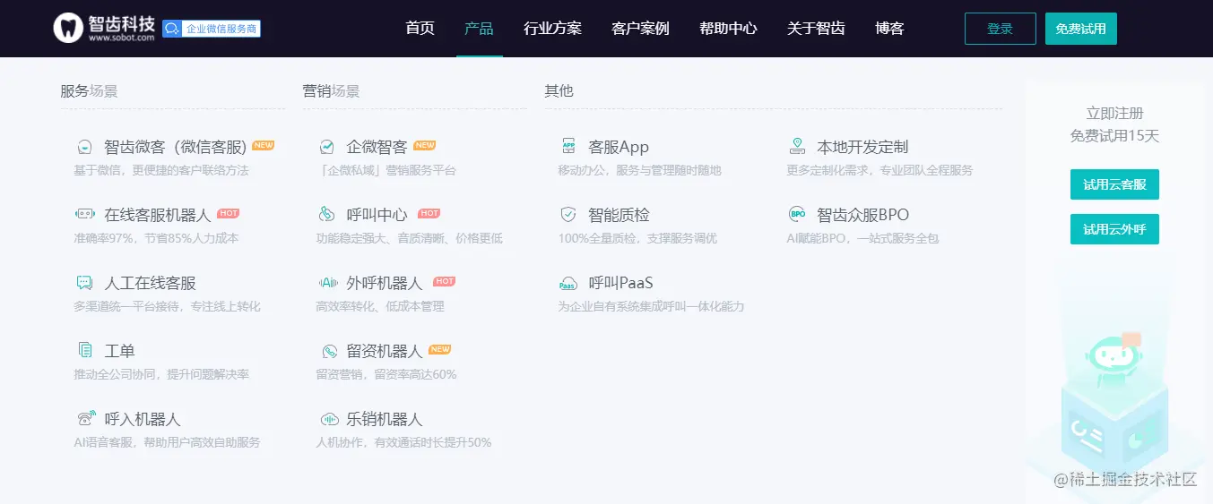Click the 在线客服机器人 robot icon
The width and height of the screenshot is (1213, 504).
(85, 215)
